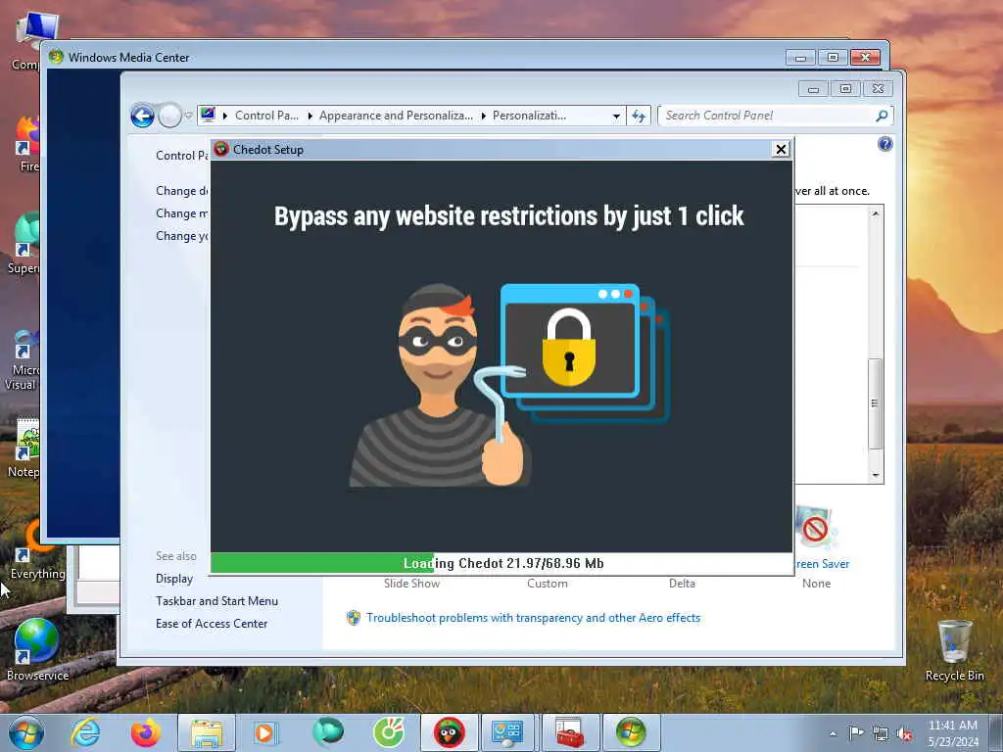Viewport: 1003px width, 752px height.
Task: Click the teal swirl browser taskbar icon
Action: point(327,732)
